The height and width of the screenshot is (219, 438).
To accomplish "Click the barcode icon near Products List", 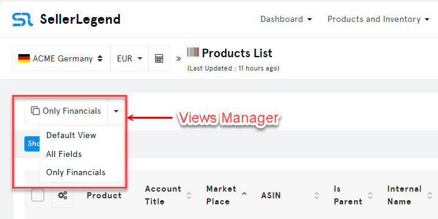I will coord(193,52).
